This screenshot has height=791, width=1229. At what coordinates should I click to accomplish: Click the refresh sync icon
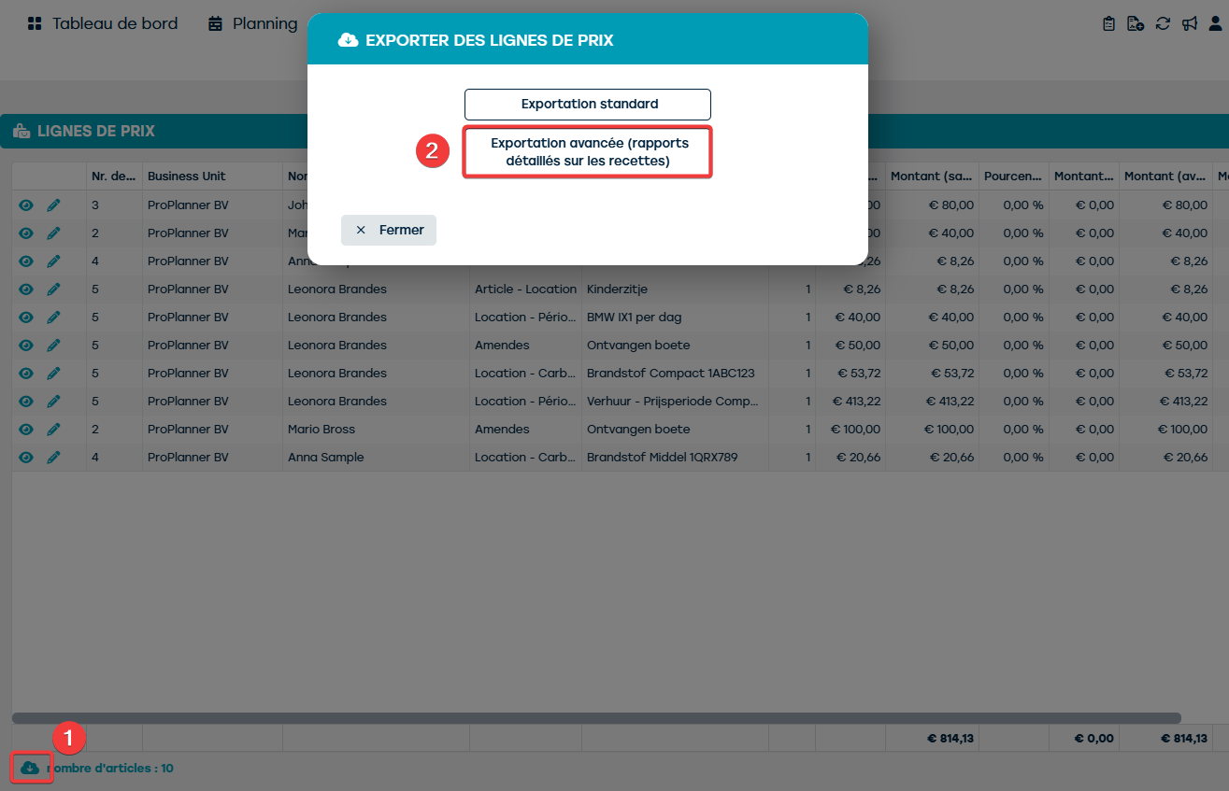pos(1163,23)
